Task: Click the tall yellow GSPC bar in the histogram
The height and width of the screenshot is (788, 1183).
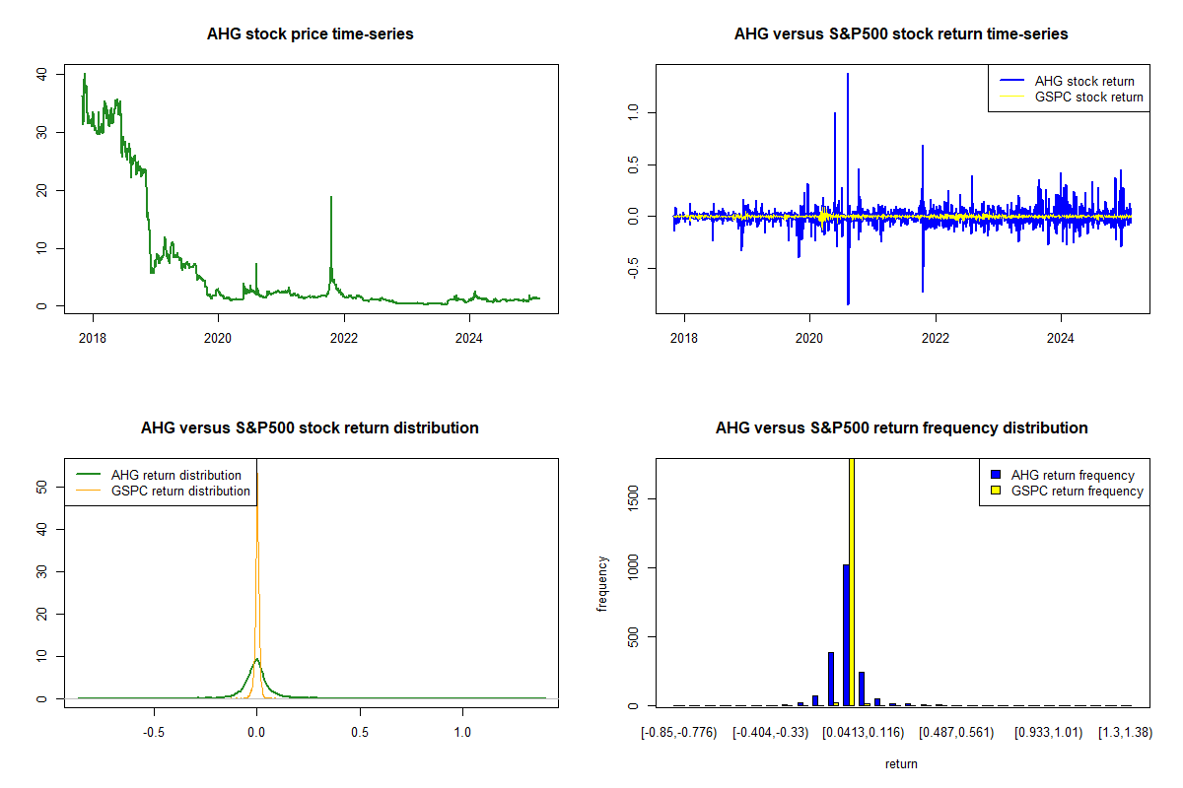Action: pos(851,582)
